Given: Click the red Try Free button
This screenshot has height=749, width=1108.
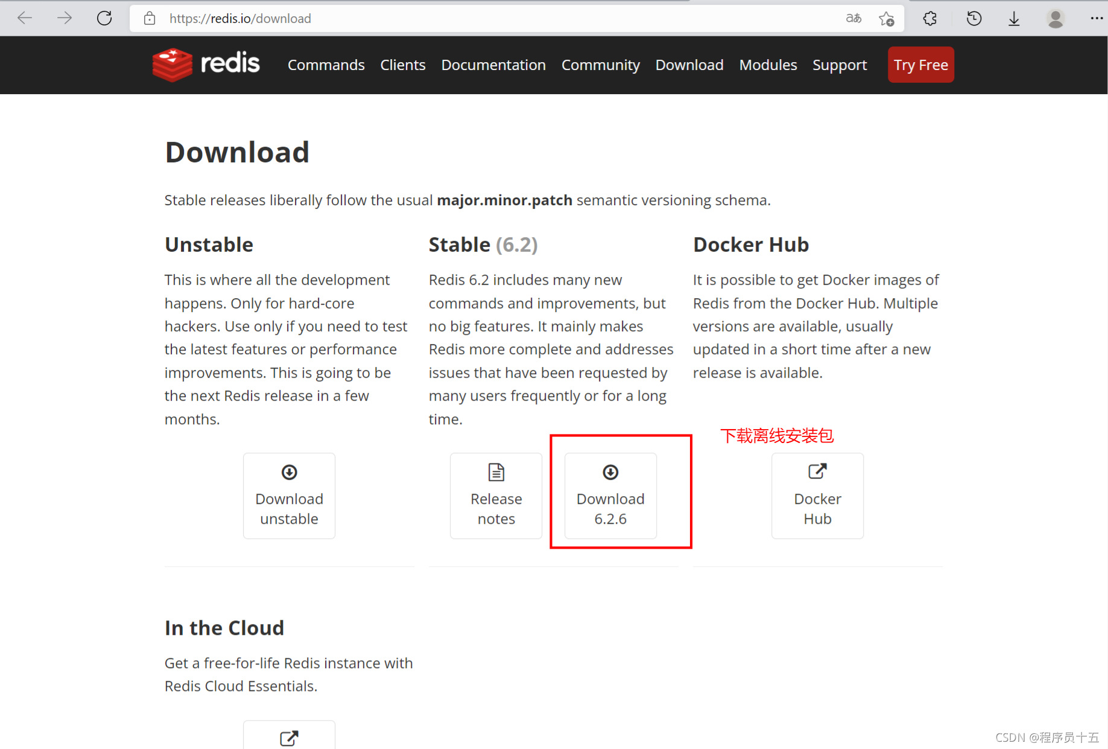Looking at the screenshot, I should [x=921, y=65].
